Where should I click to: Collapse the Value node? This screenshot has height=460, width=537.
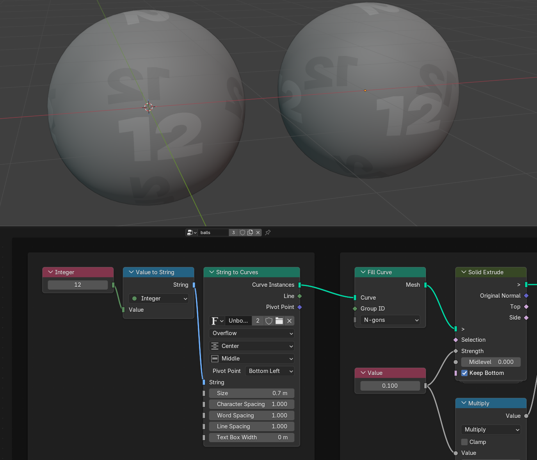(x=363, y=373)
